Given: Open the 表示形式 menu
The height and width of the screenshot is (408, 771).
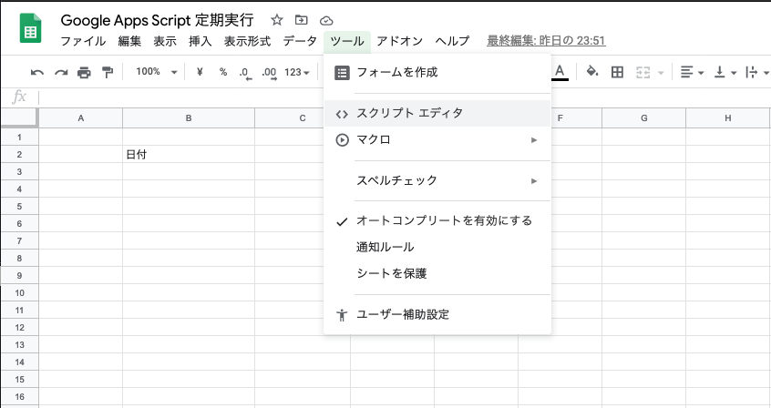Looking at the screenshot, I should pyautogui.click(x=247, y=41).
